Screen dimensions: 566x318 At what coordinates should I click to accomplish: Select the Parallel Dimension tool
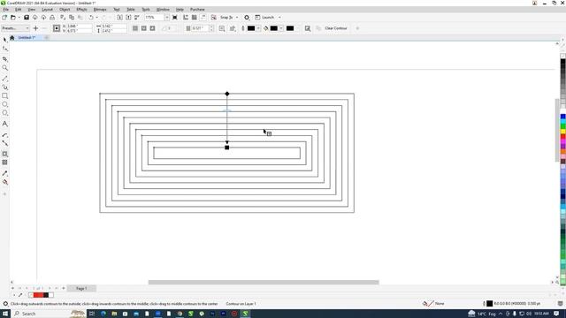[x=4, y=135]
